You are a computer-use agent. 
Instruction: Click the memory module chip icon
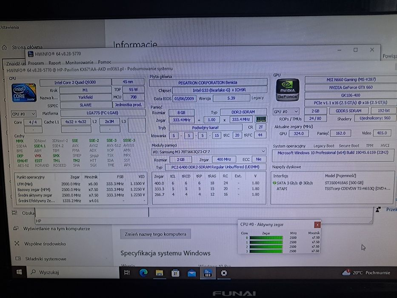pyautogui.click(x=260, y=119)
